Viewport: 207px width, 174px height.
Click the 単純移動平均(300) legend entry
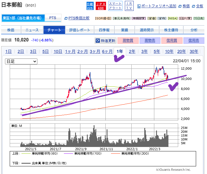click(x=130, y=153)
